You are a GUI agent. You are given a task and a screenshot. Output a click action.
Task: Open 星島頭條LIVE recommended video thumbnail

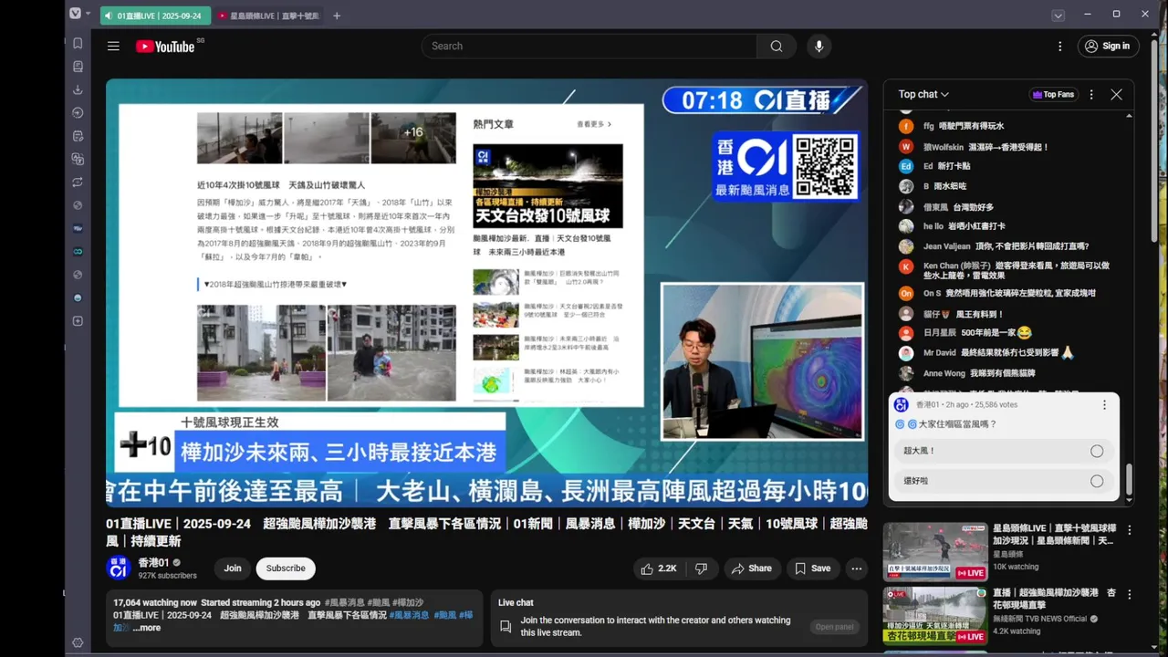click(x=934, y=551)
